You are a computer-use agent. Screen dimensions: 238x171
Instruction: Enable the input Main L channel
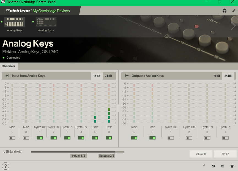pos(12,138)
